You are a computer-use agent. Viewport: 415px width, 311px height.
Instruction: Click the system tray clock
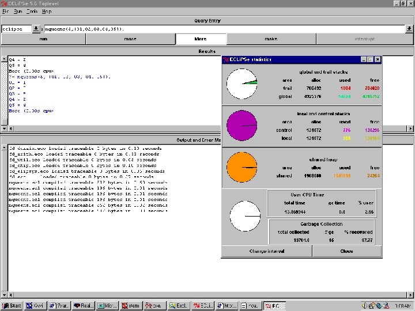tap(403, 306)
